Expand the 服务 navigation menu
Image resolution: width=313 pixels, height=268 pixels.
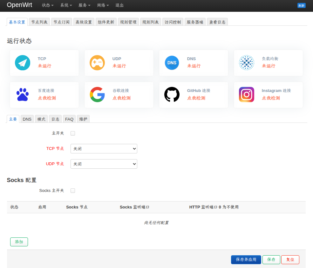(x=85, y=5)
